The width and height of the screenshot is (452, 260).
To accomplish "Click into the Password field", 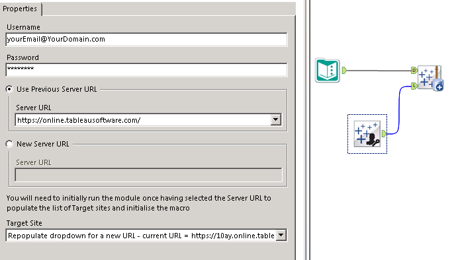I will [146, 70].
